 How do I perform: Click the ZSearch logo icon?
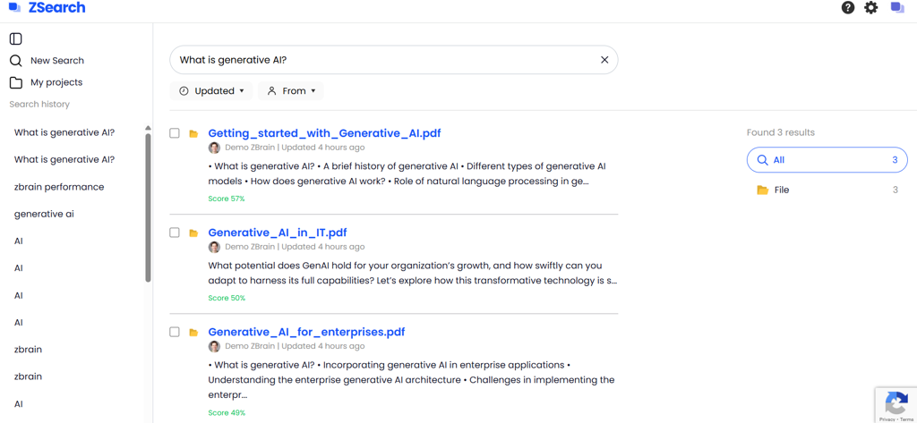[14, 8]
